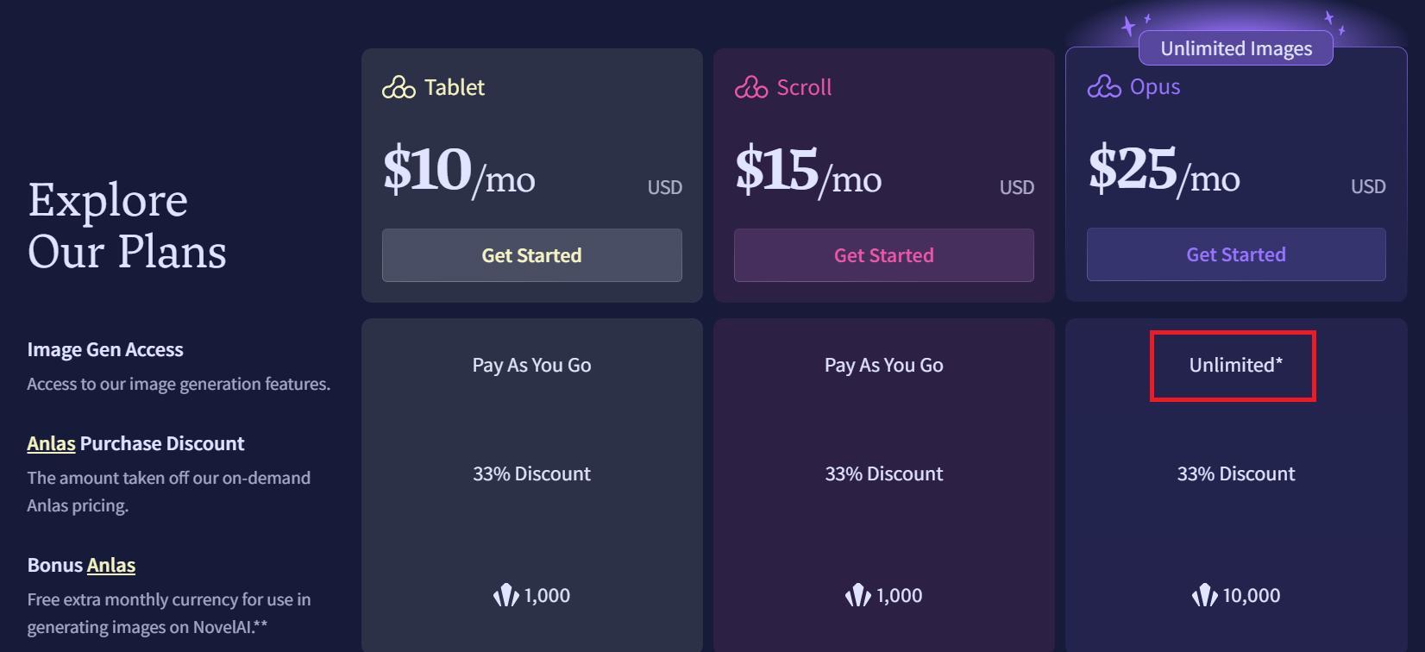The image size is (1425, 652).
Task: Click the Scroll plan logo icon
Action: (750, 88)
